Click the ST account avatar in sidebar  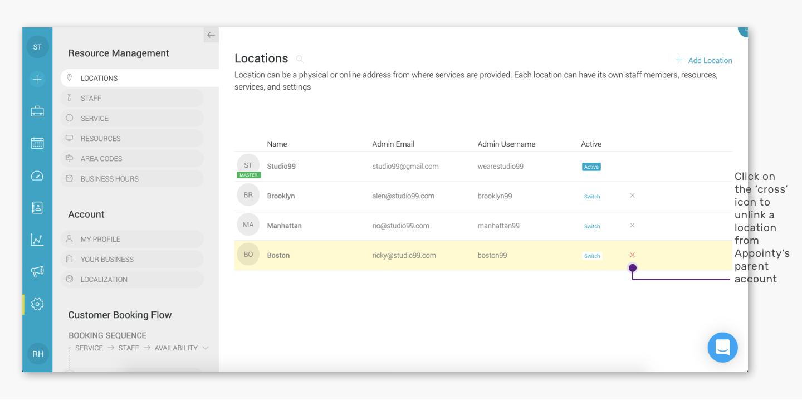[37, 47]
